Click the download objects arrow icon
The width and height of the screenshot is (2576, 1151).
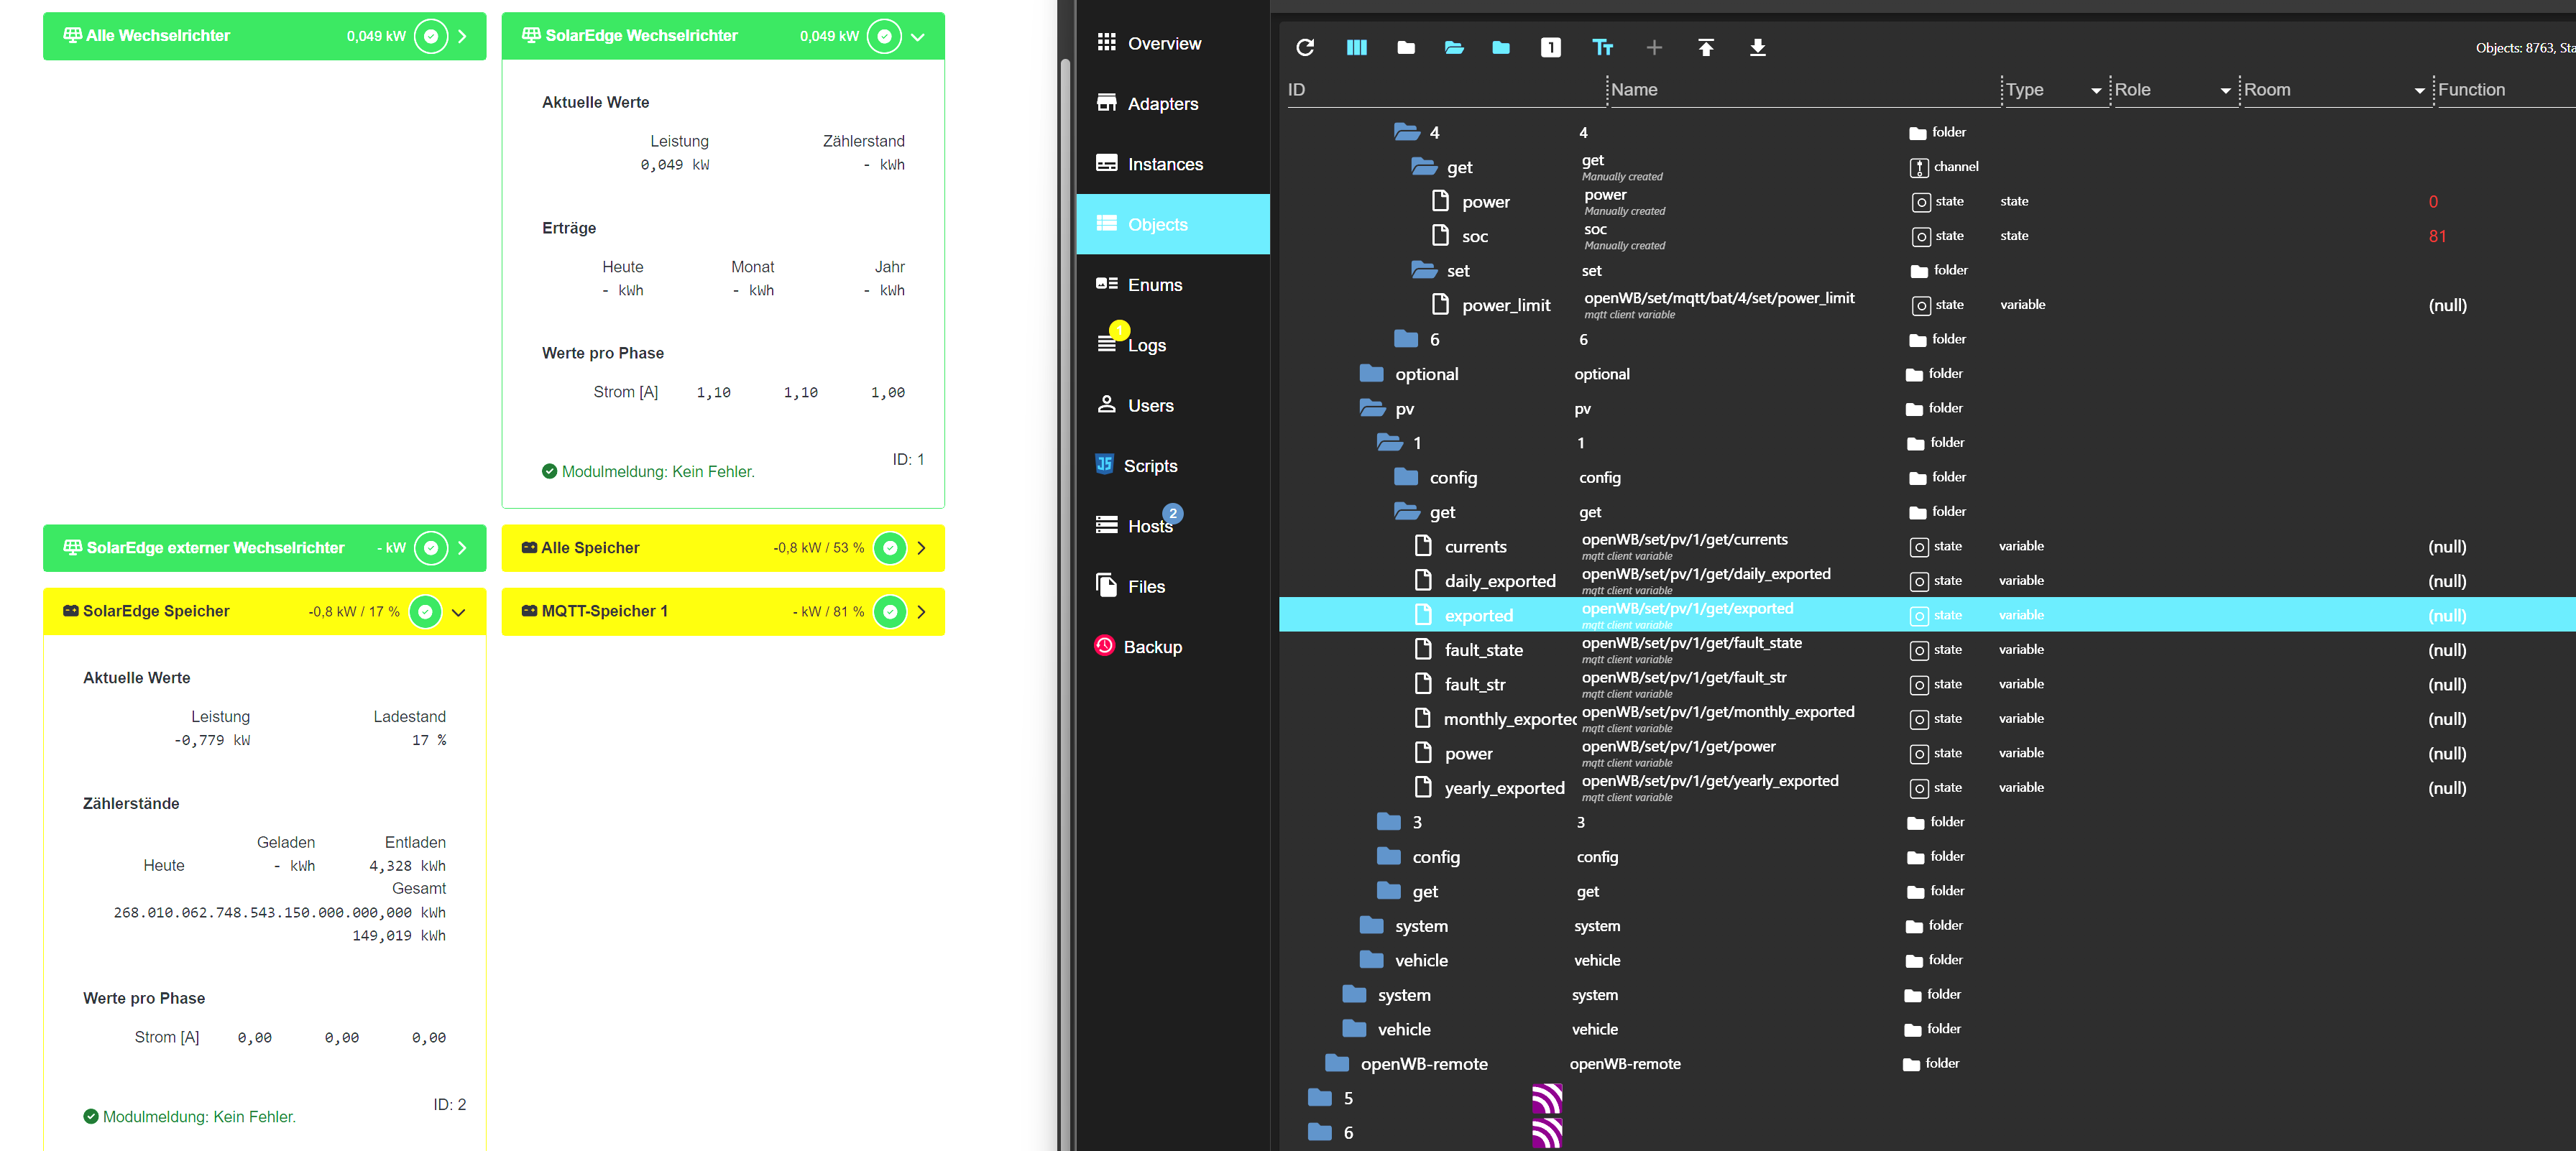(x=1757, y=47)
